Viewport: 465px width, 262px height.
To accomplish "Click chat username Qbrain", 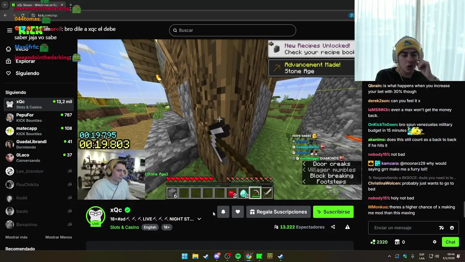I will coord(375,86).
